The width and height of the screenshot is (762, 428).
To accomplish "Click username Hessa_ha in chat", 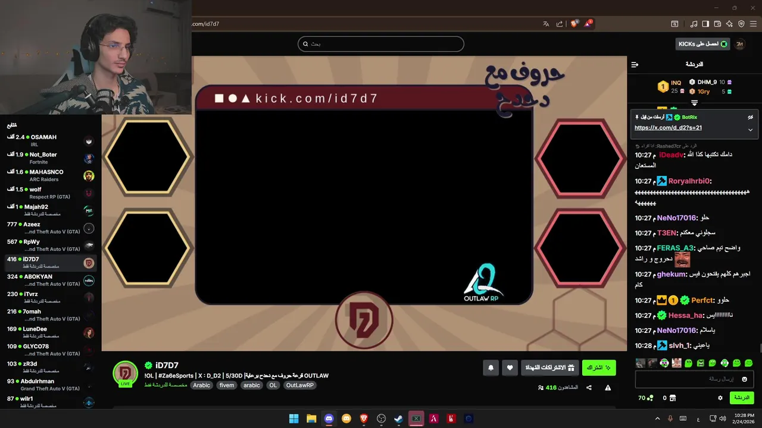I will (686, 316).
